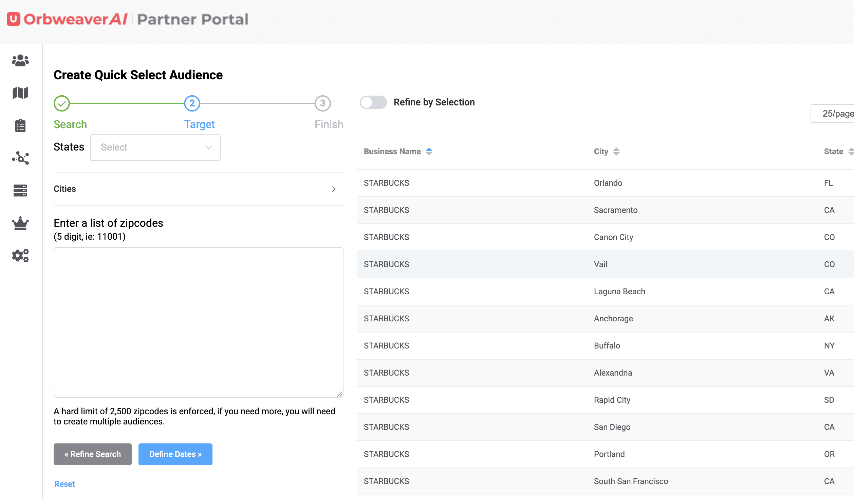Open the settings gears sidebar icon

20,256
